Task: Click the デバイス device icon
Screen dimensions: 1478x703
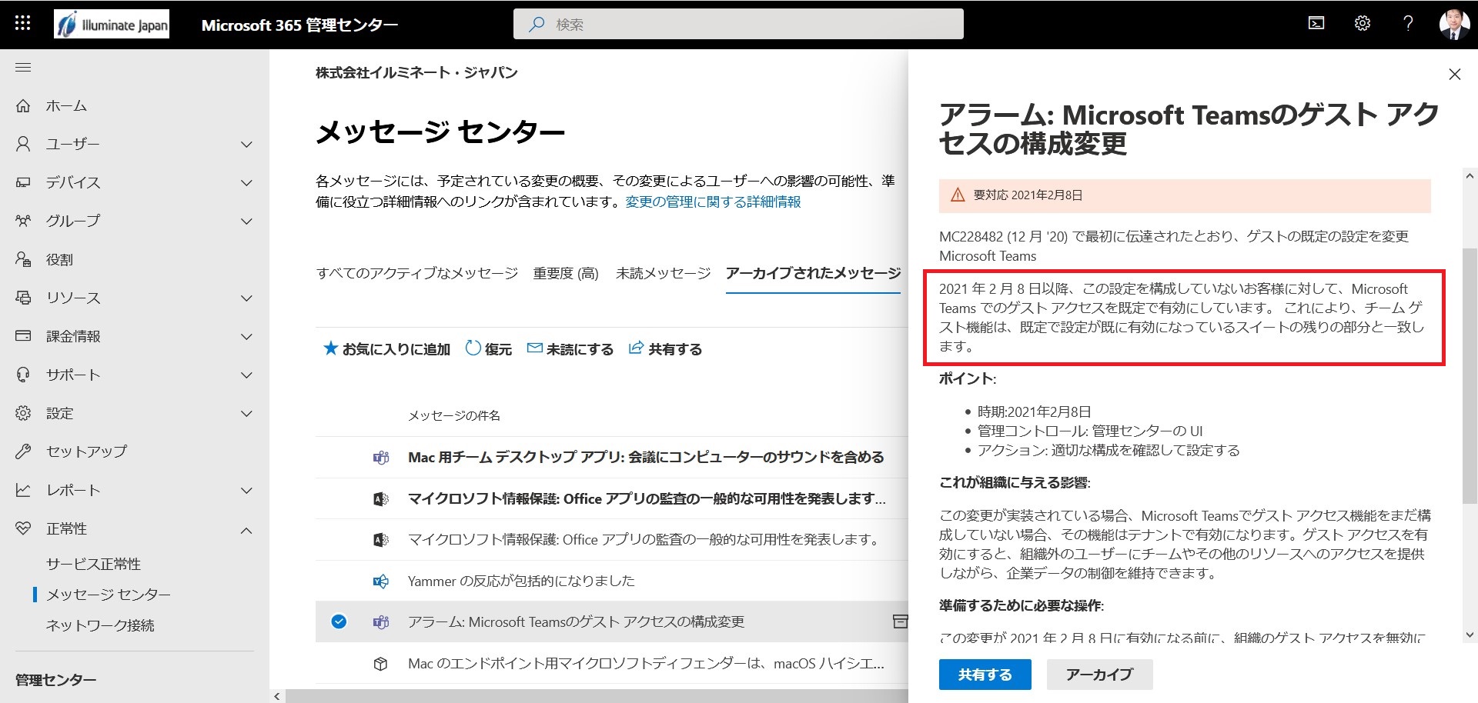Action: (23, 182)
